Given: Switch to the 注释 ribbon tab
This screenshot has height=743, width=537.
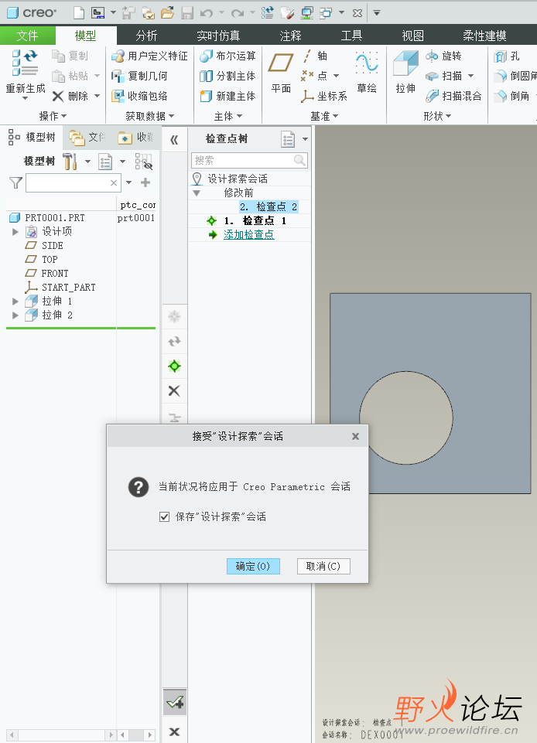Looking at the screenshot, I should click(290, 36).
